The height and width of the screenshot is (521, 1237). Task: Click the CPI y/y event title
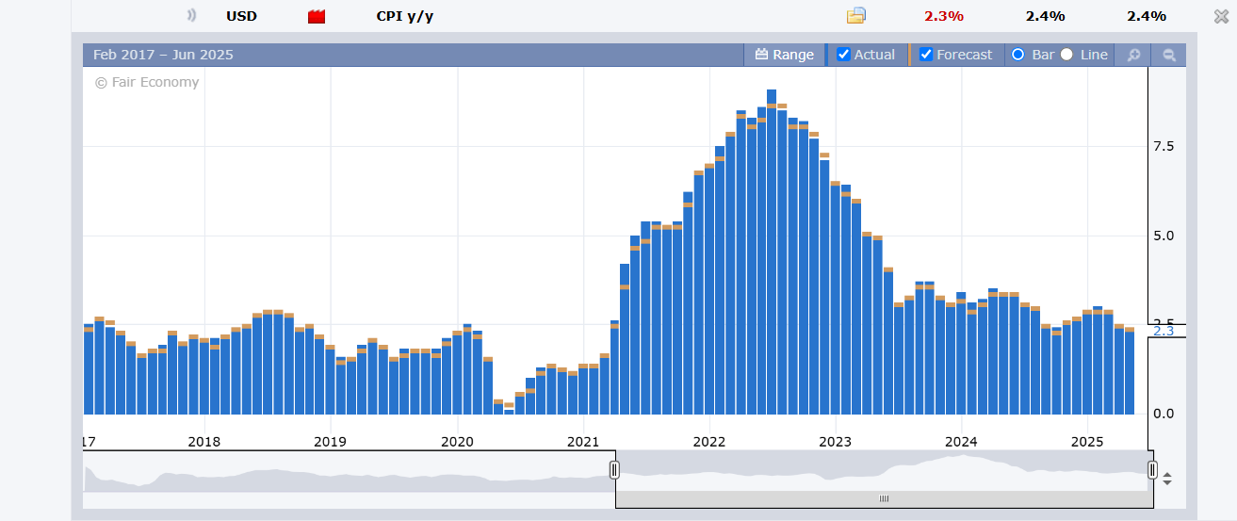[405, 16]
